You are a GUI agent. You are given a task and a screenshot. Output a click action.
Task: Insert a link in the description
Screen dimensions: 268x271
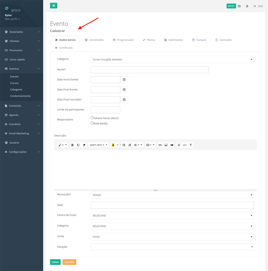[x=160, y=145]
